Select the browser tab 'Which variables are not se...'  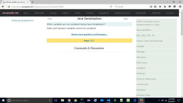click(x=16, y=2)
